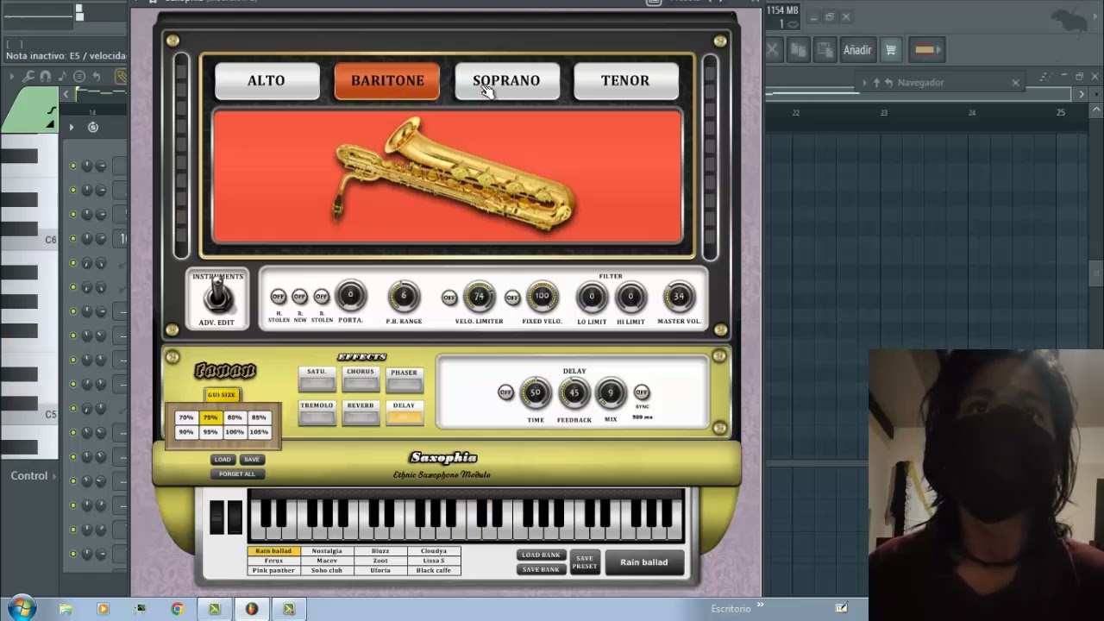Select the Black caffe preset
Image resolution: width=1104 pixels, height=621 pixels.
point(434,570)
